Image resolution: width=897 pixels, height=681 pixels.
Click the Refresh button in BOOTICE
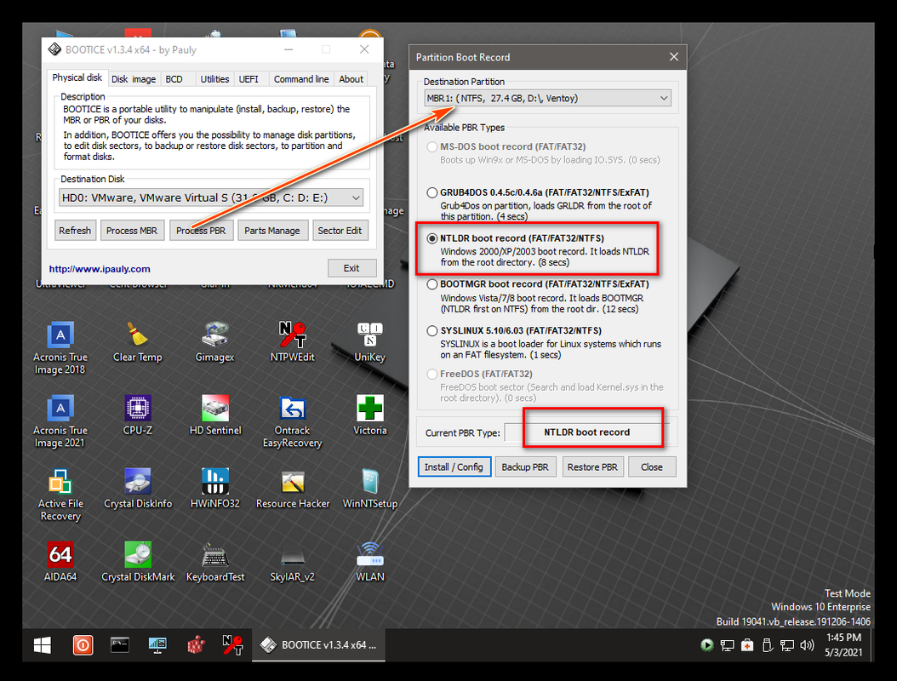pyautogui.click(x=75, y=231)
